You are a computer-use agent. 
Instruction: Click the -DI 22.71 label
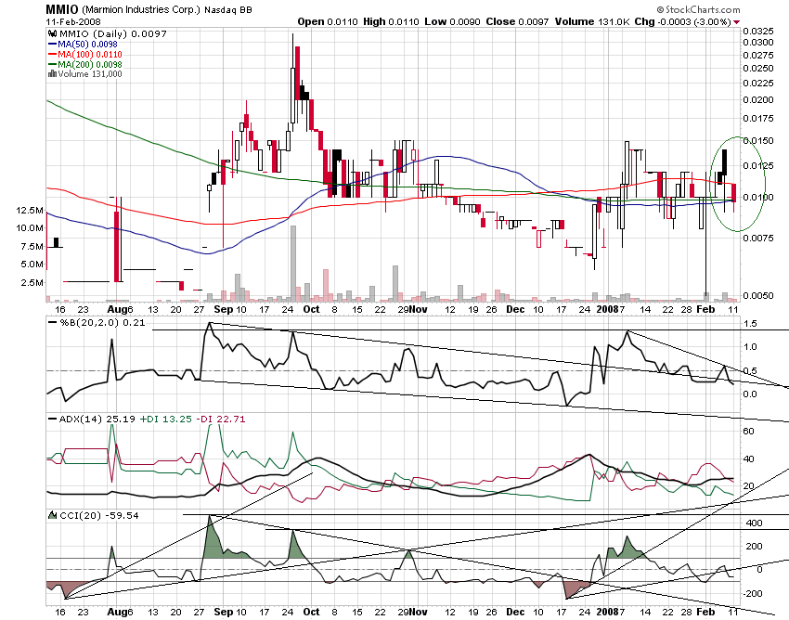(x=220, y=419)
